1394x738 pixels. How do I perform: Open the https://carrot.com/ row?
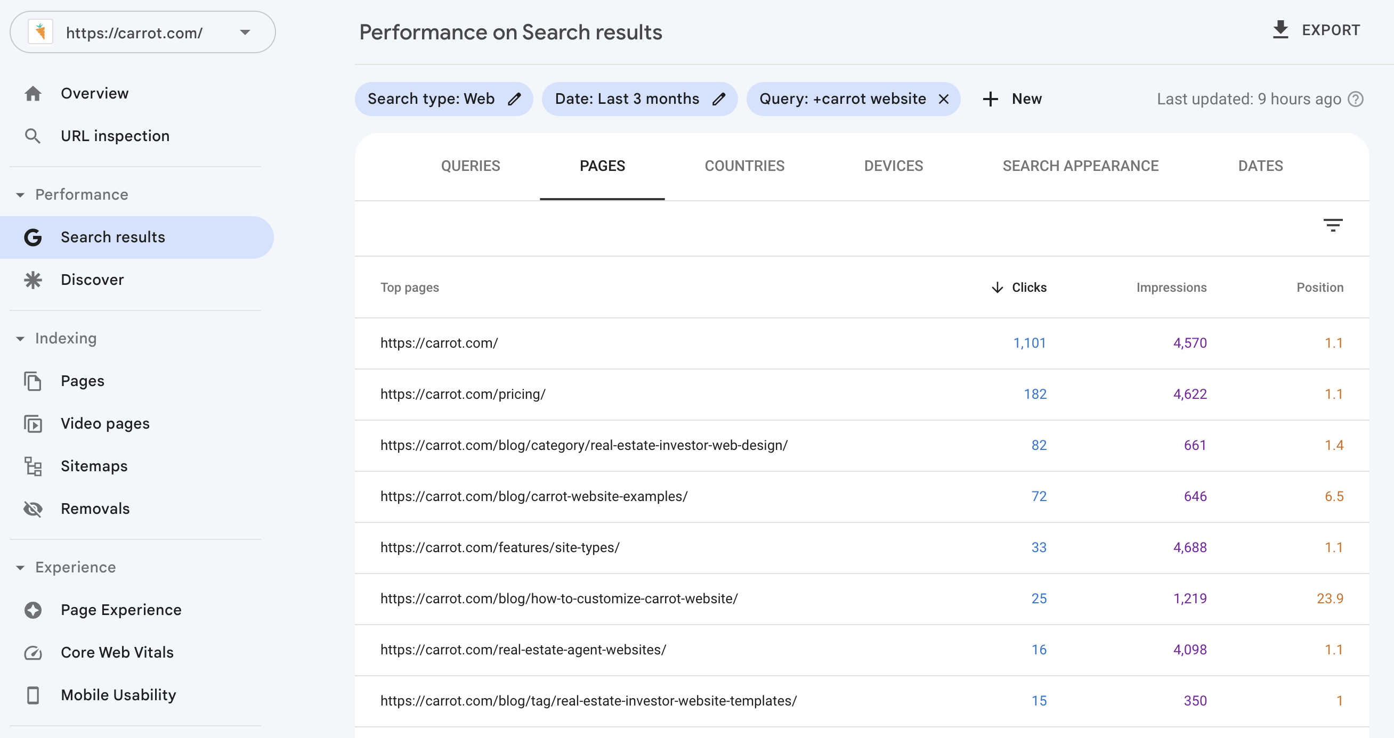(x=862, y=343)
